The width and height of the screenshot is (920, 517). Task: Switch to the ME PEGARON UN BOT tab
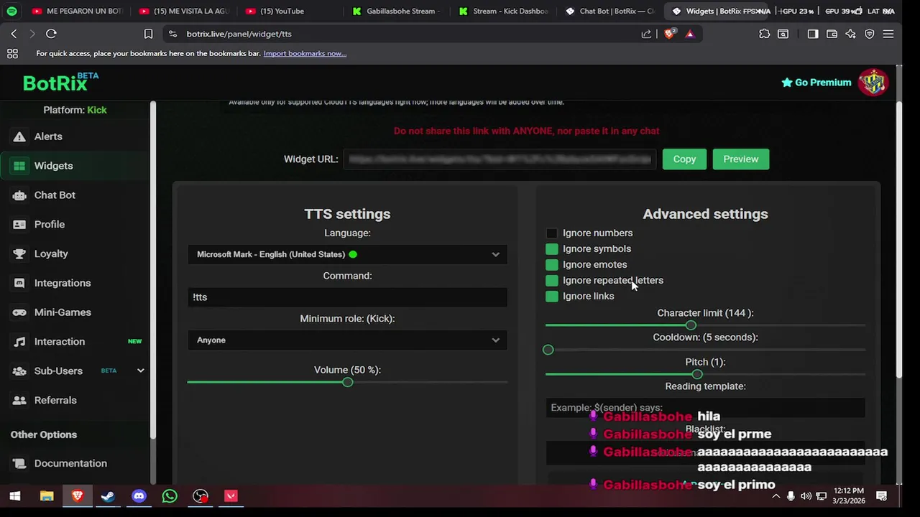click(78, 11)
